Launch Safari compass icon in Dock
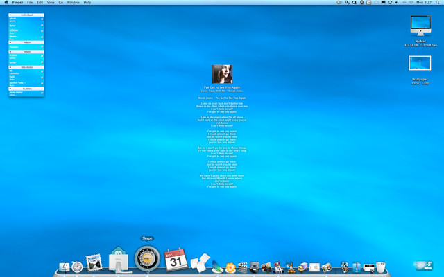Screen dimensions: 444x277 coord(78,267)
